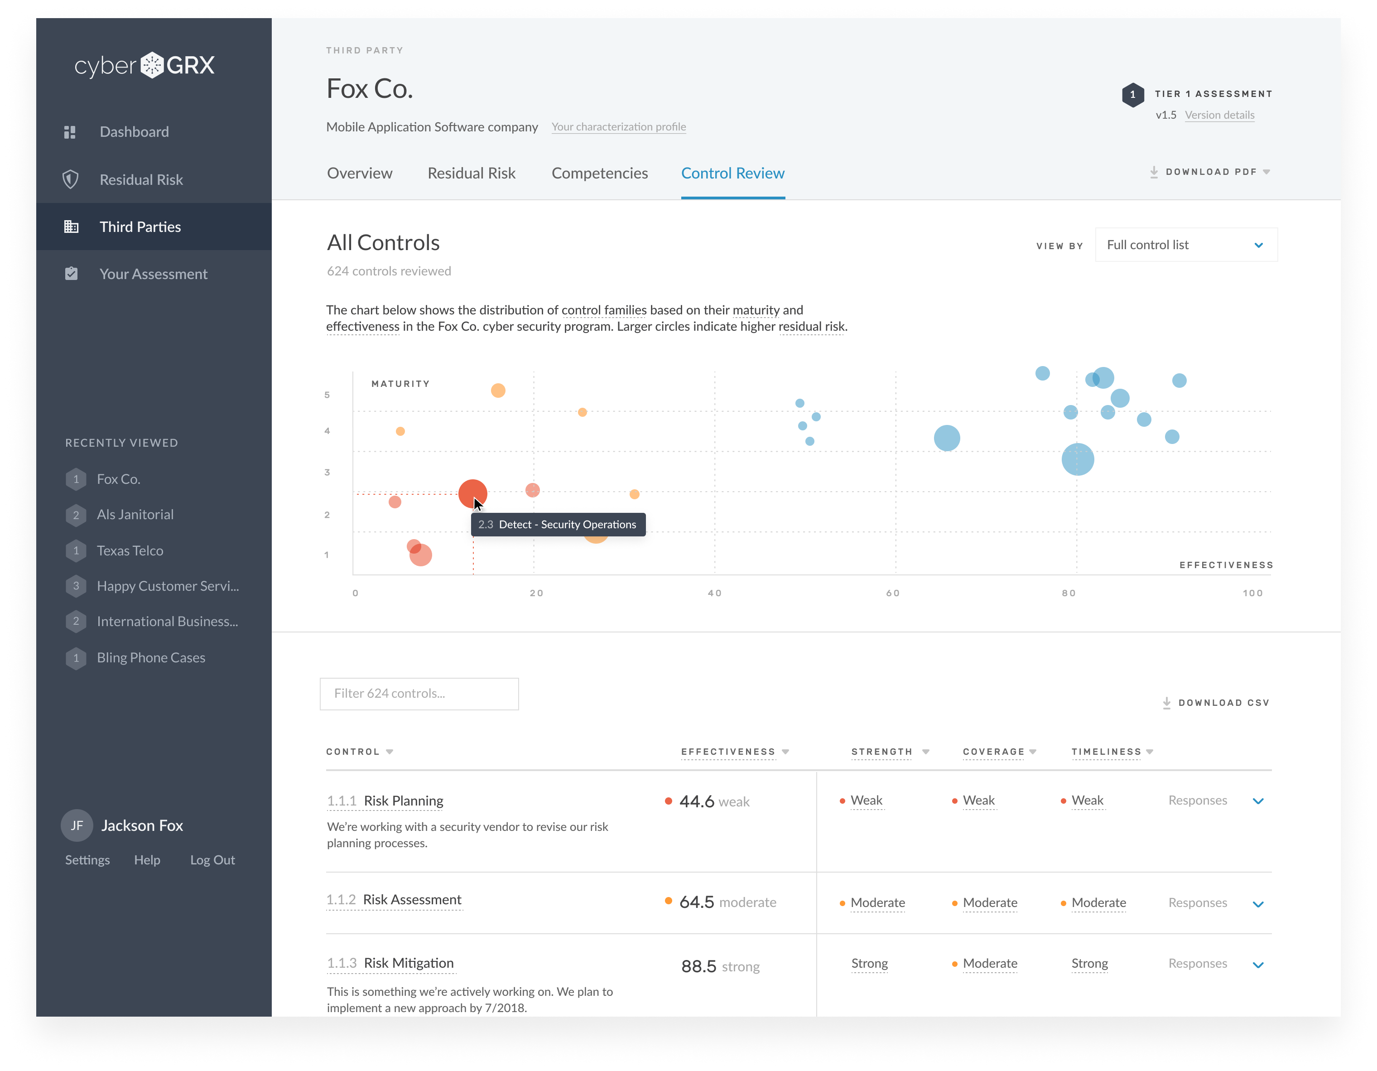
Task: Click the CyberGRX logo
Action: (145, 66)
